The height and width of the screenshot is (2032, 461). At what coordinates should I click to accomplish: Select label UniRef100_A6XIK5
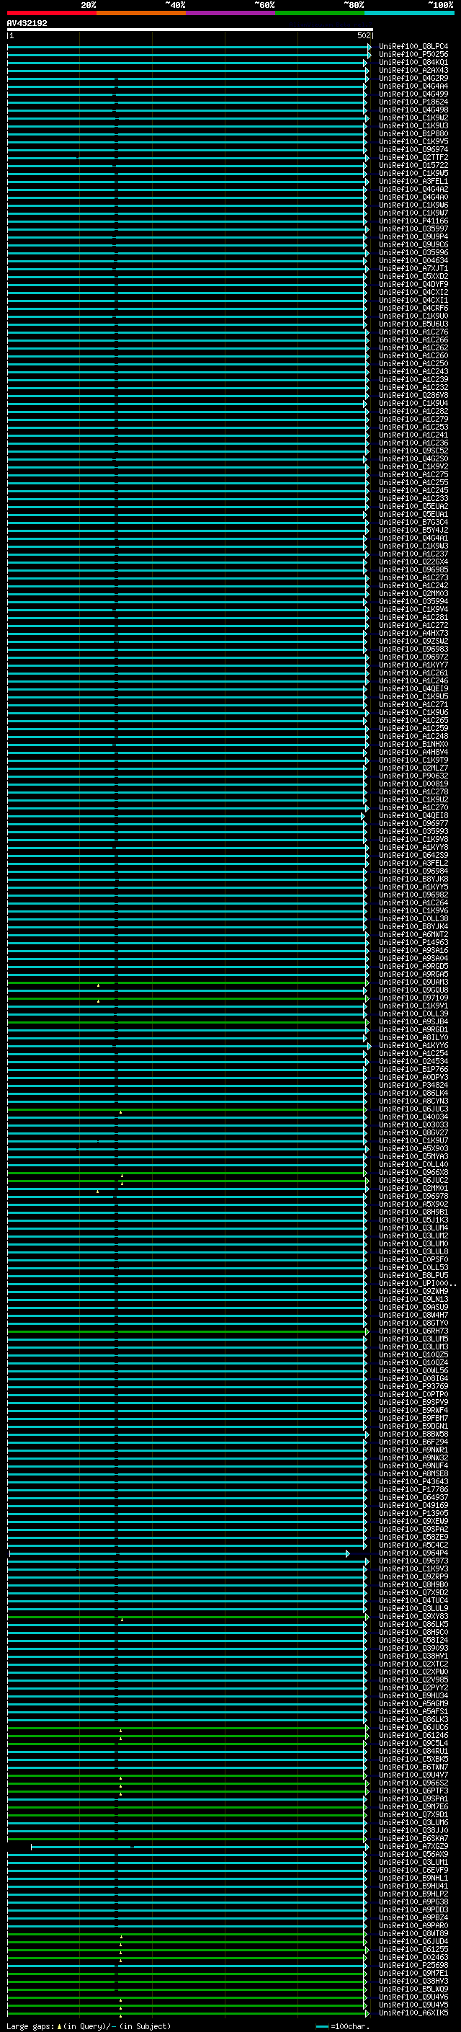(413, 2013)
